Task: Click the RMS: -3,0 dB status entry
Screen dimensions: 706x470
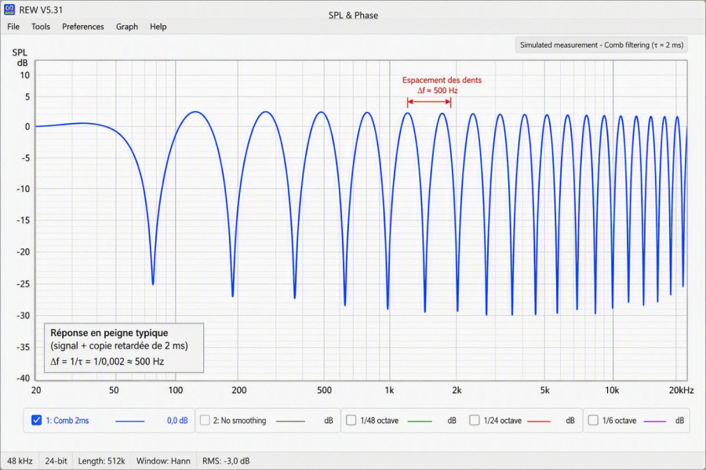Action: (226, 461)
